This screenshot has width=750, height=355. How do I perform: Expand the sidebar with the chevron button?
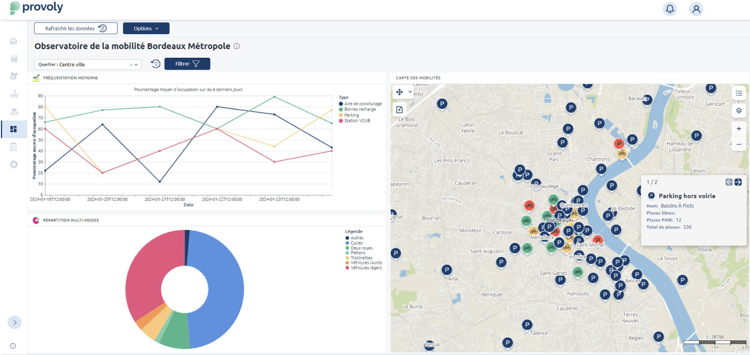click(15, 322)
